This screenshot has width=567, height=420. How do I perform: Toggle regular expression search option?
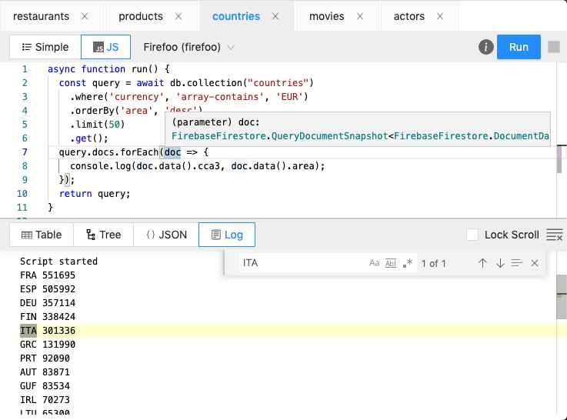(407, 263)
